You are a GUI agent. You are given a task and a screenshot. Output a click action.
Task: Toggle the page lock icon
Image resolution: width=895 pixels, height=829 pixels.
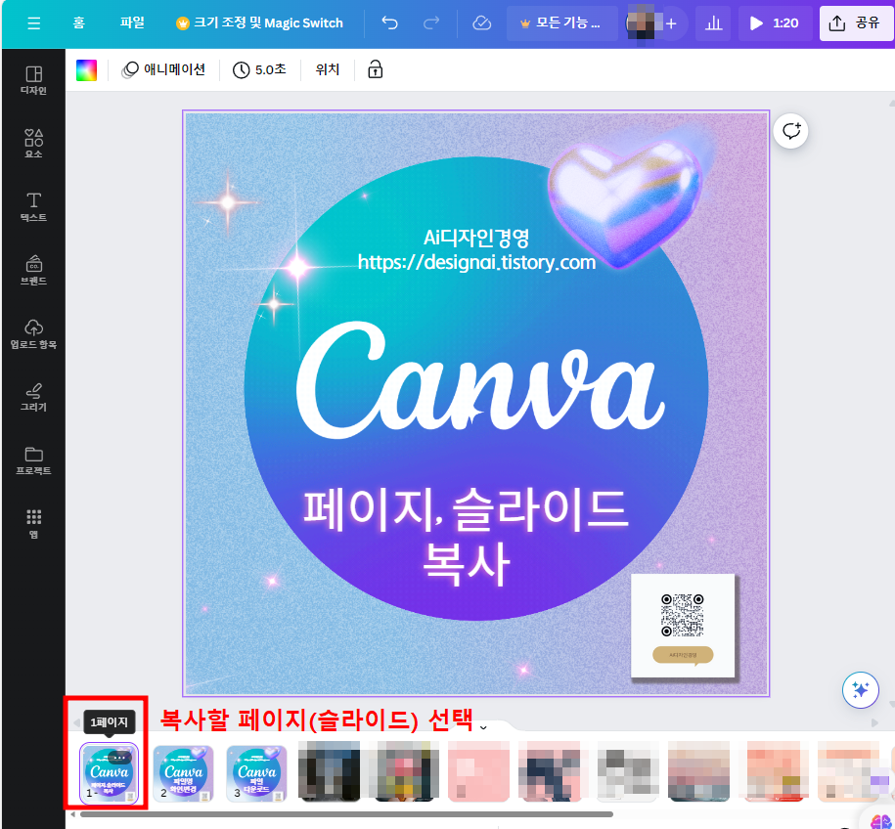(x=375, y=69)
